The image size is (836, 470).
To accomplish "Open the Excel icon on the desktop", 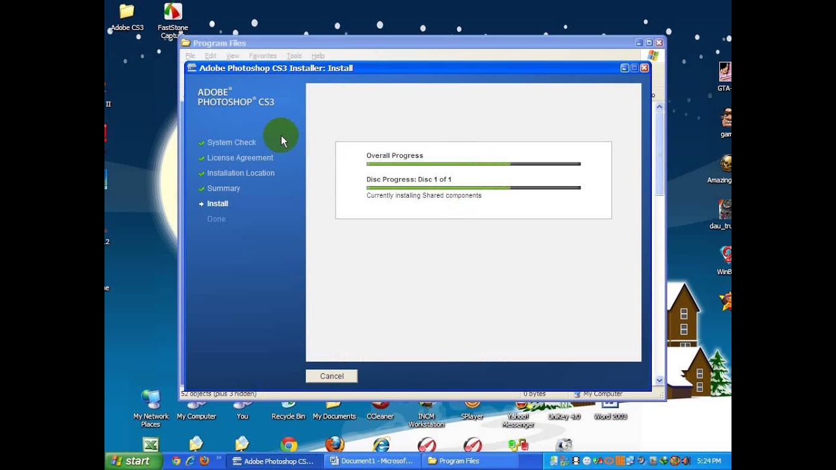I will coord(151,445).
